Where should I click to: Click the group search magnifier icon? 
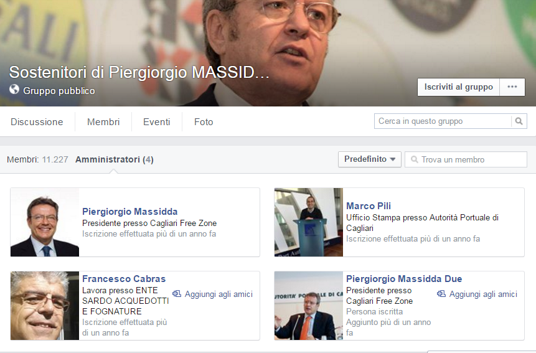pyautogui.click(x=519, y=121)
